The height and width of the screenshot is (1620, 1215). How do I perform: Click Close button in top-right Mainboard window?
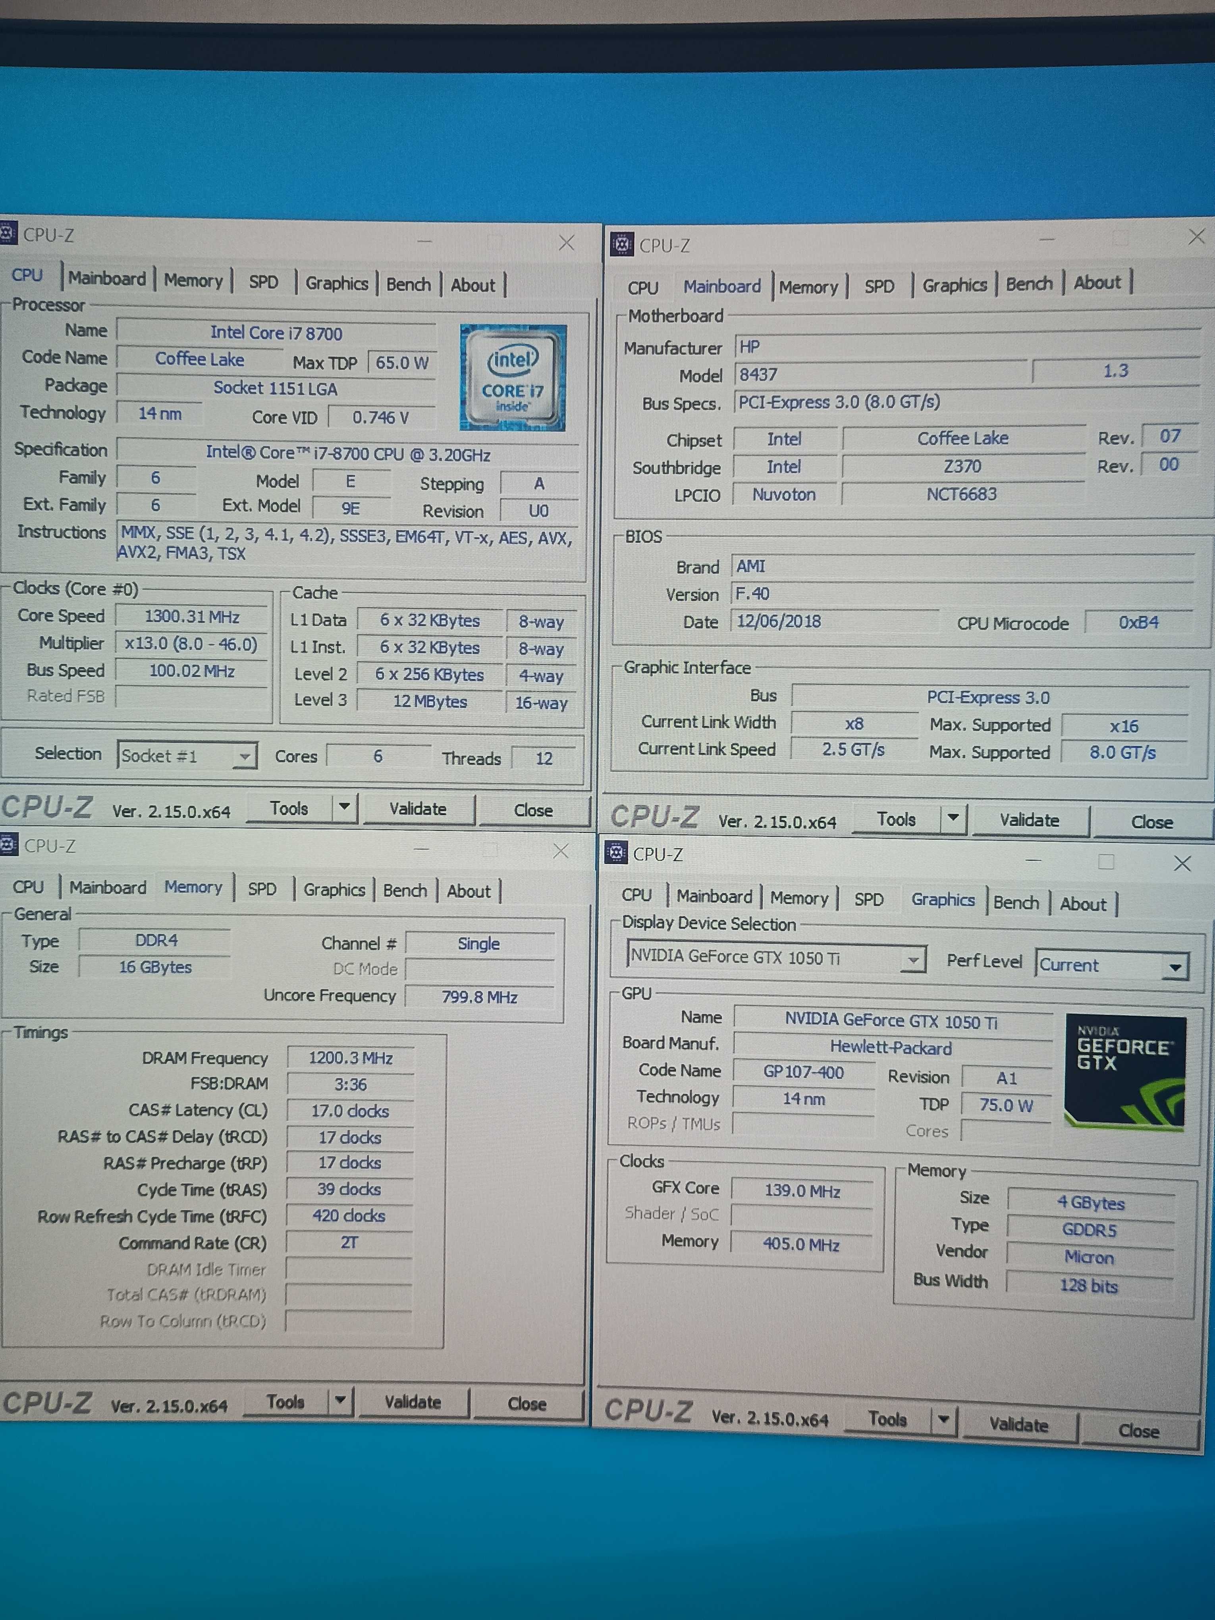click(x=1152, y=822)
